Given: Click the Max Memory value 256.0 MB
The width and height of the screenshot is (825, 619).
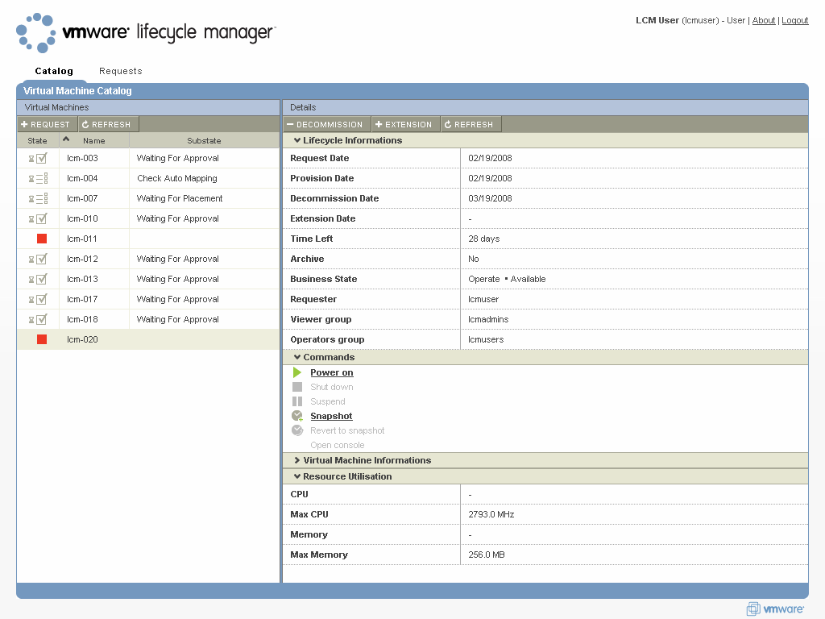Looking at the screenshot, I should (x=486, y=555).
